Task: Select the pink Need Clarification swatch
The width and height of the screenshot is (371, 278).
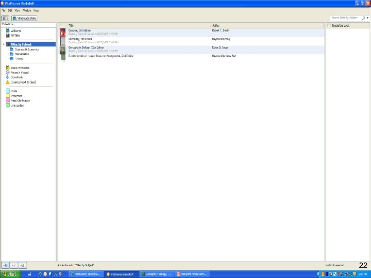Action: coord(8,100)
